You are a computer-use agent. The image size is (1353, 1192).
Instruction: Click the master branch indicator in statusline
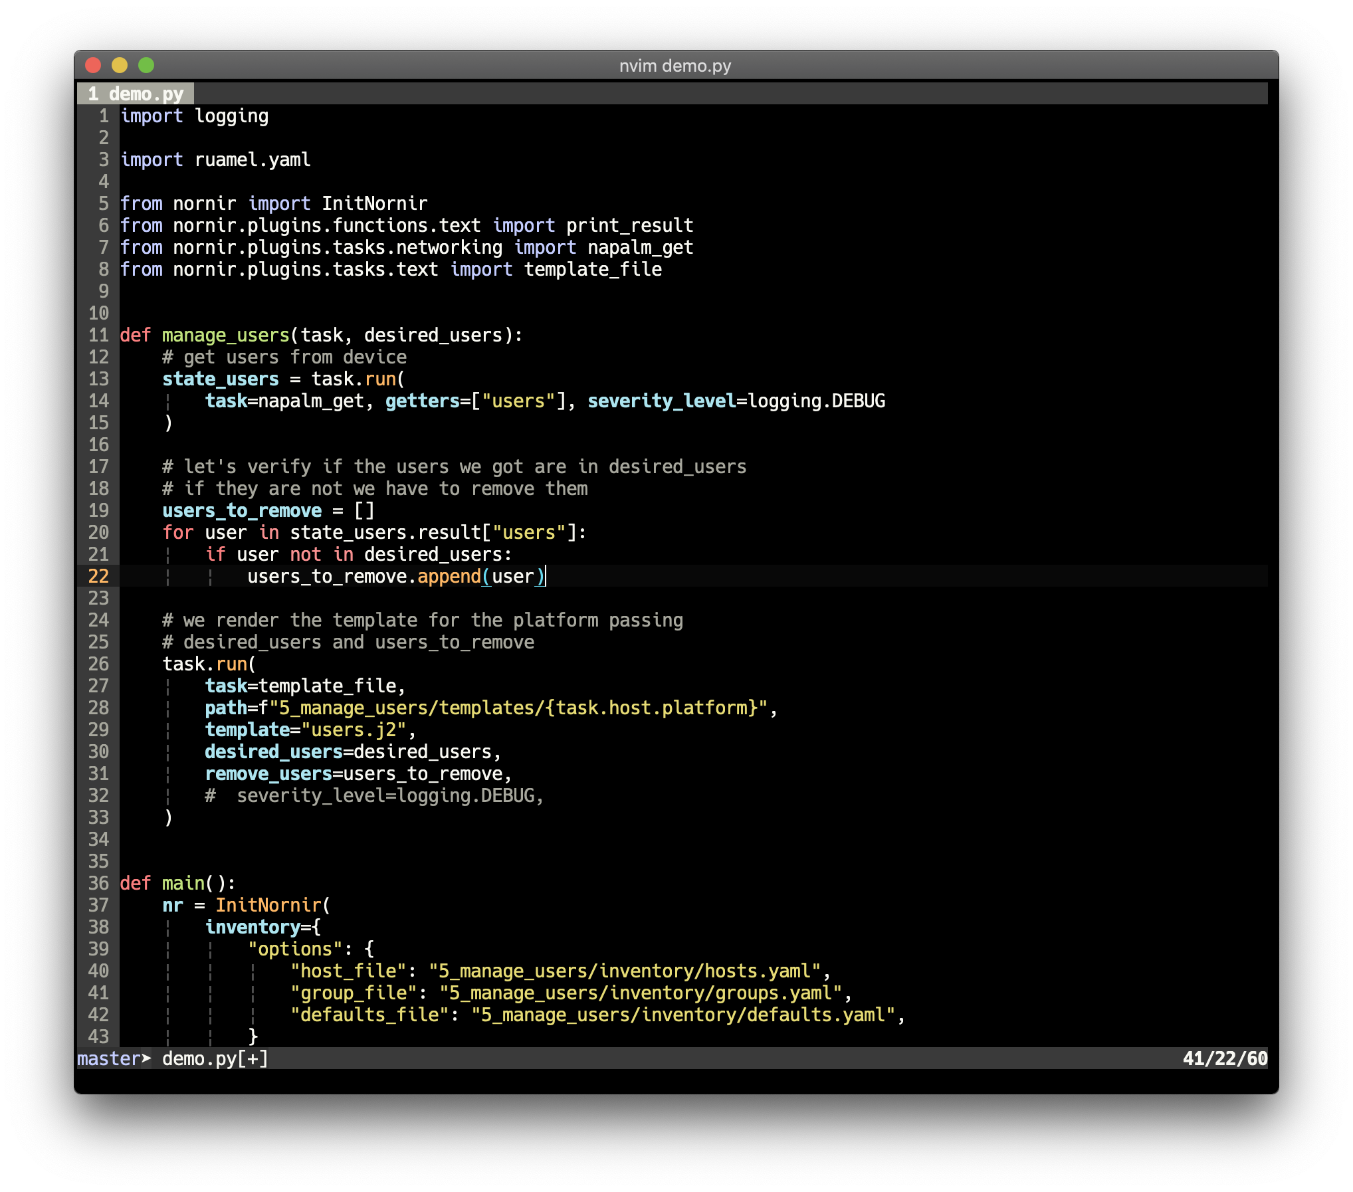pyautogui.click(x=108, y=1059)
